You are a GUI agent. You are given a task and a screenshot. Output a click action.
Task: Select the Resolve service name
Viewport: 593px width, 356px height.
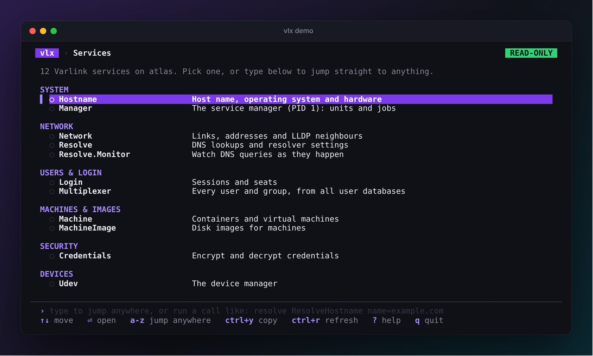coord(75,145)
